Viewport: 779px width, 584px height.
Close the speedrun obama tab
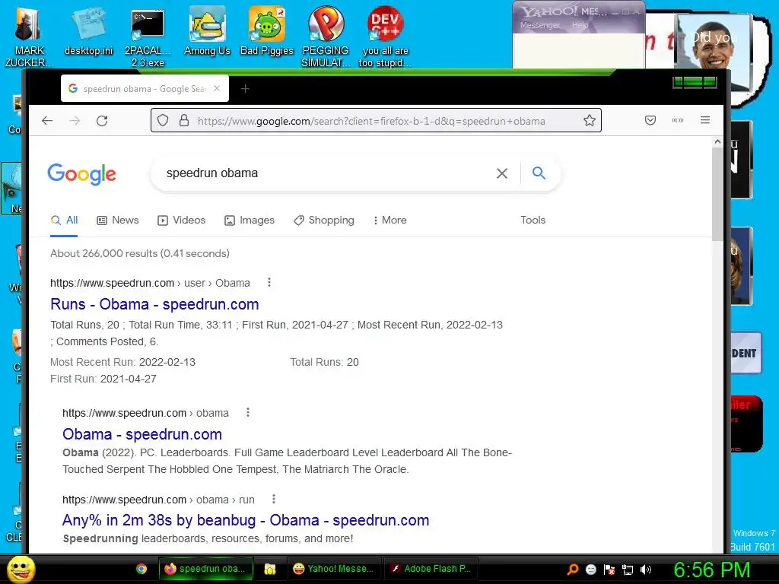(x=217, y=88)
